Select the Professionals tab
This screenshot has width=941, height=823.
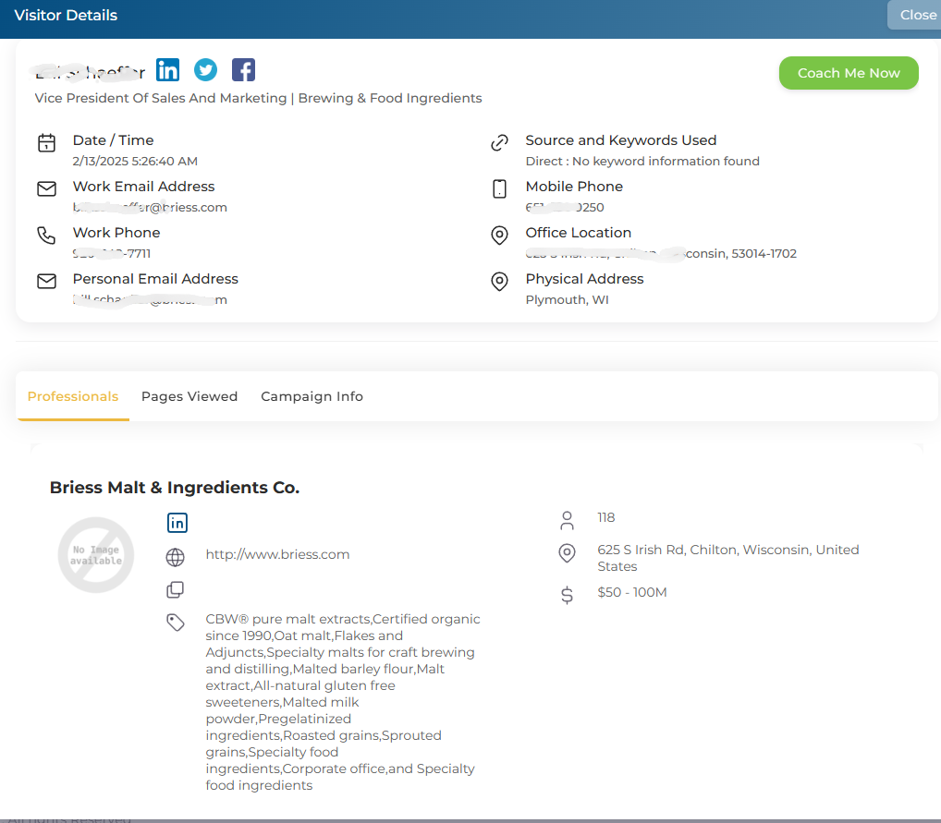[x=73, y=396]
